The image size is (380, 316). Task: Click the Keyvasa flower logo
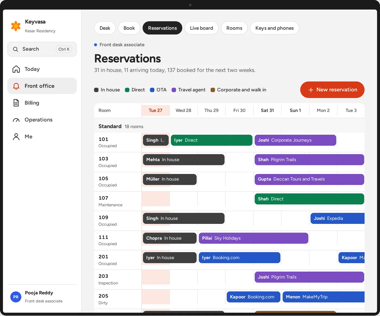[x=16, y=26]
